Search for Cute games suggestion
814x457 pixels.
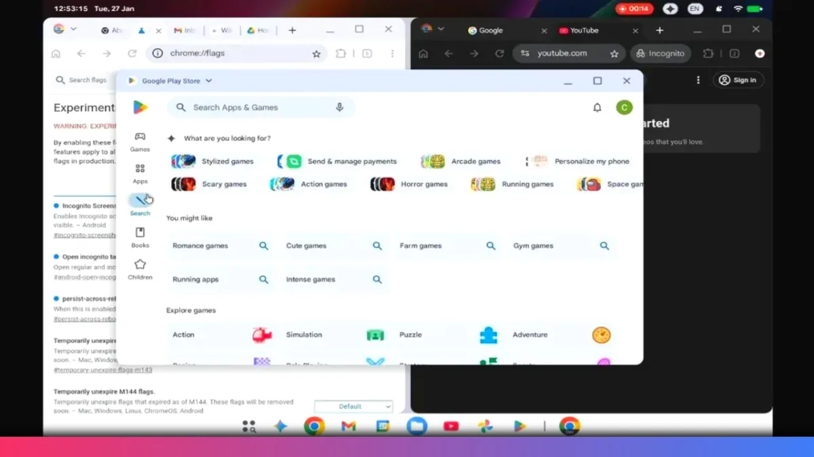click(x=334, y=246)
